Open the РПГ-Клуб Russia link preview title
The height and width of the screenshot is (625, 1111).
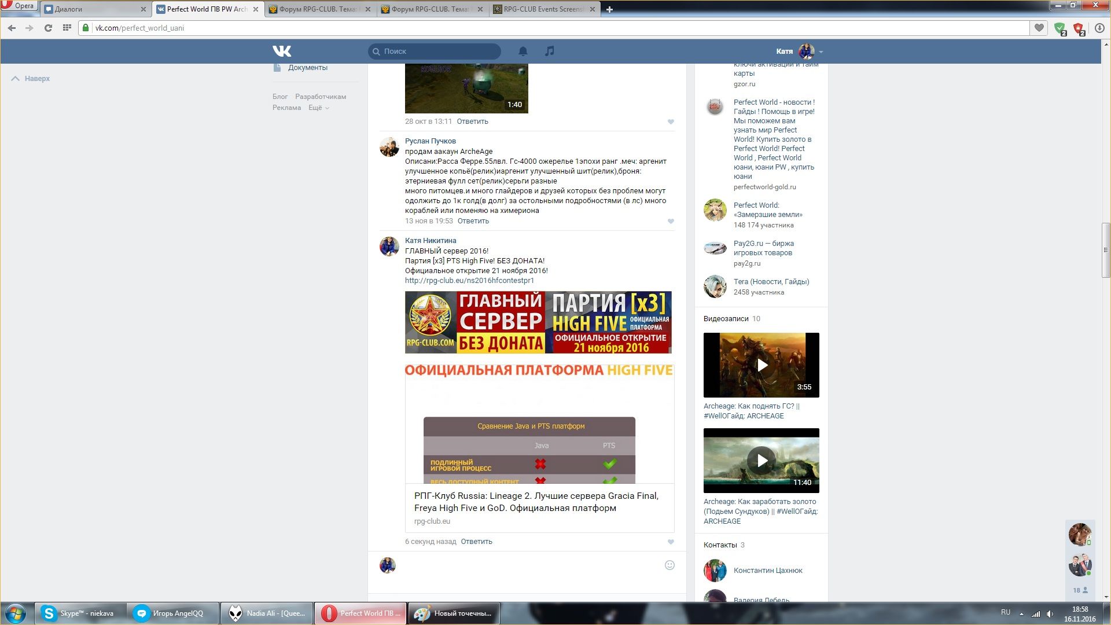536,502
